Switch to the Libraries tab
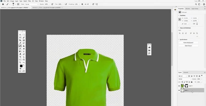 (188, 9)
